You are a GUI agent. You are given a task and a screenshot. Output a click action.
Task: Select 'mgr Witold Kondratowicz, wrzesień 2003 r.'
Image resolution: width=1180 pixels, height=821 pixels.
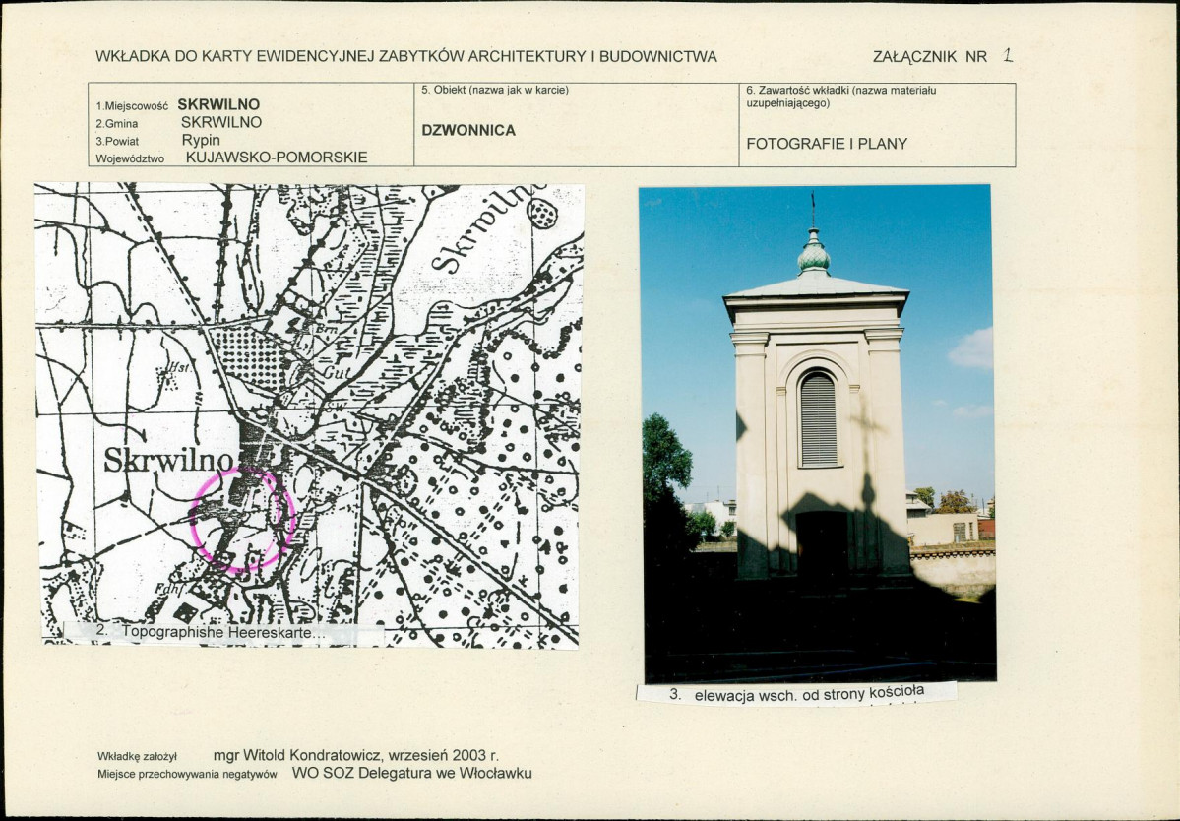click(356, 755)
